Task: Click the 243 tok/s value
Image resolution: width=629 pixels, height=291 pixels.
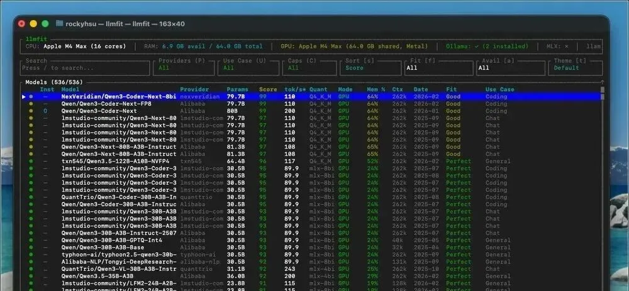Action: pyautogui.click(x=289, y=269)
